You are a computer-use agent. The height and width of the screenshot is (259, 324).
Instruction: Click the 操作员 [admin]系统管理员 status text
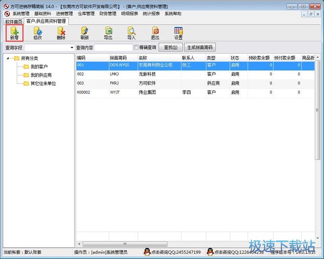101,253
